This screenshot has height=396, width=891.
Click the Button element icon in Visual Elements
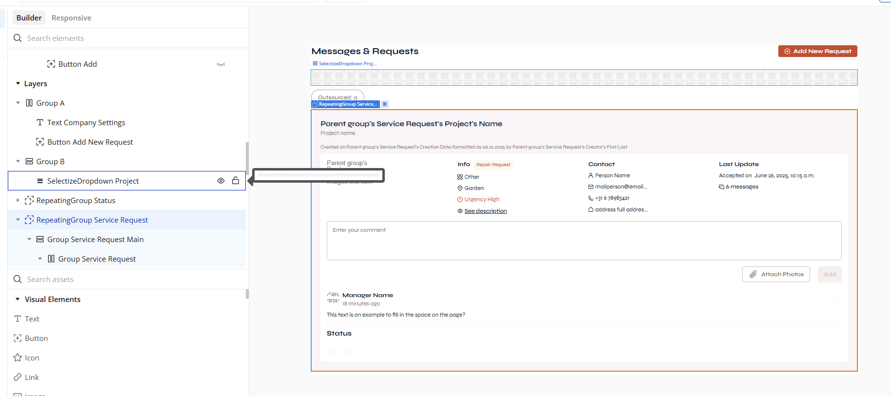coord(18,338)
